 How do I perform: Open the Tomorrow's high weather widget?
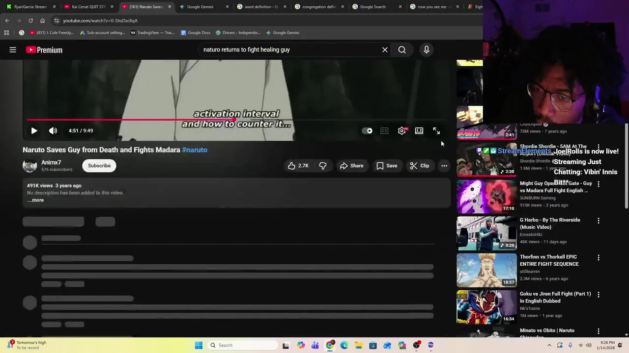(27, 345)
